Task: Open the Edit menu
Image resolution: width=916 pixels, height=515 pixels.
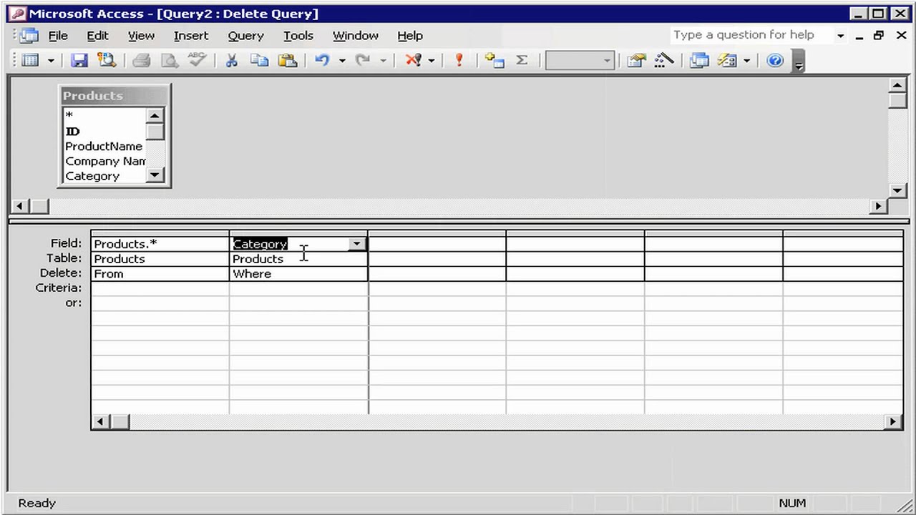Action: [x=97, y=35]
